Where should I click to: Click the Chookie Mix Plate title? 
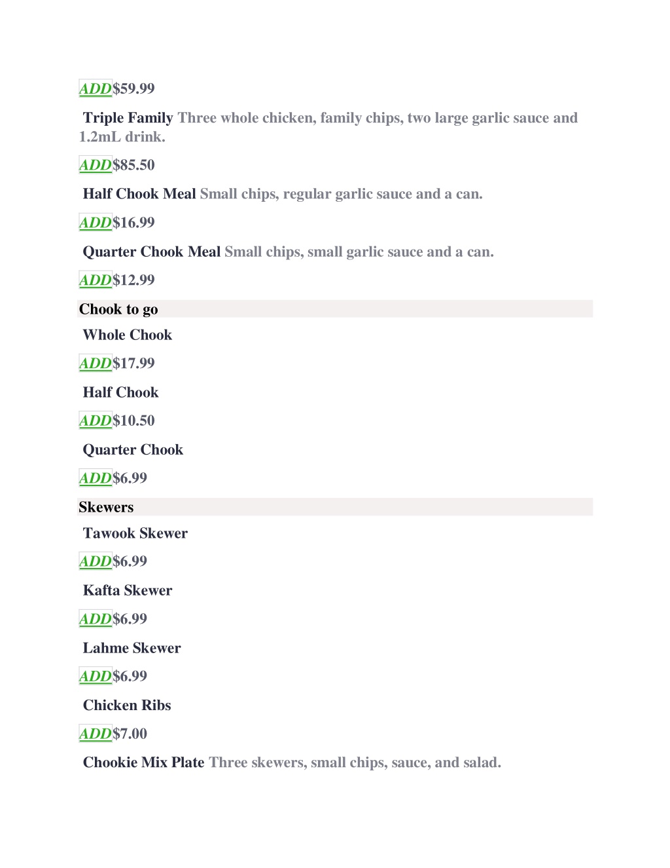click(x=143, y=763)
